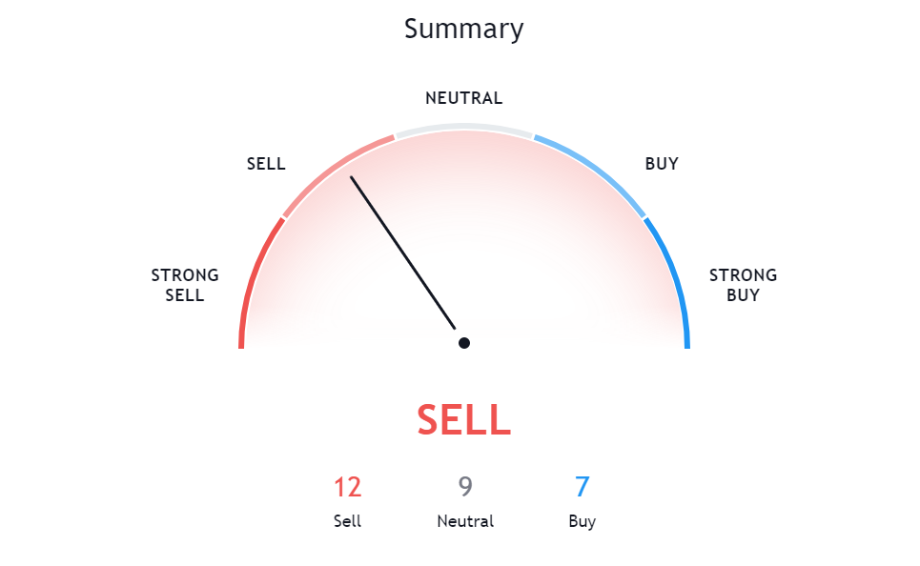The image size is (920, 566).
Task: Click the Neutral caption under 9
Action: (465, 521)
